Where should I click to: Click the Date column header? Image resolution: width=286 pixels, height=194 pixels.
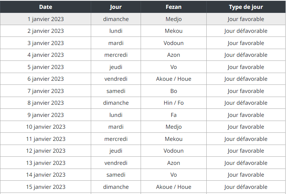(x=45, y=7)
